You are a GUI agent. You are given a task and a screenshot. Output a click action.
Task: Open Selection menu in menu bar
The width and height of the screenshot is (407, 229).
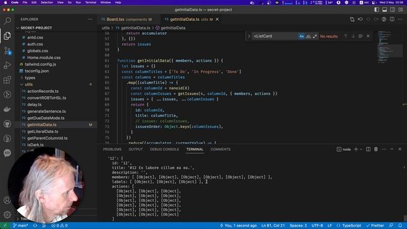point(46,3)
